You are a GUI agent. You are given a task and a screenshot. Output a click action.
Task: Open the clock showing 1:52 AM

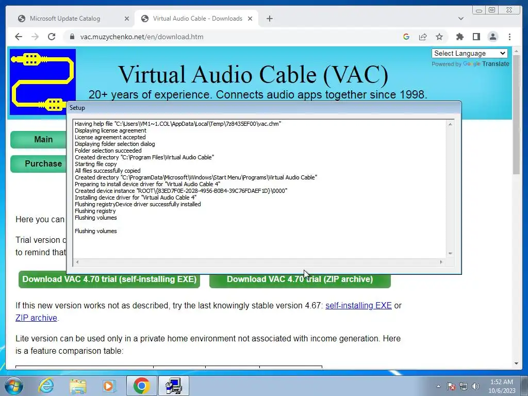click(502, 386)
